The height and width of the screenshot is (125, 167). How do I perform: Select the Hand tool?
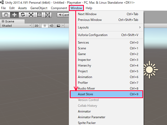(x=6, y=15)
